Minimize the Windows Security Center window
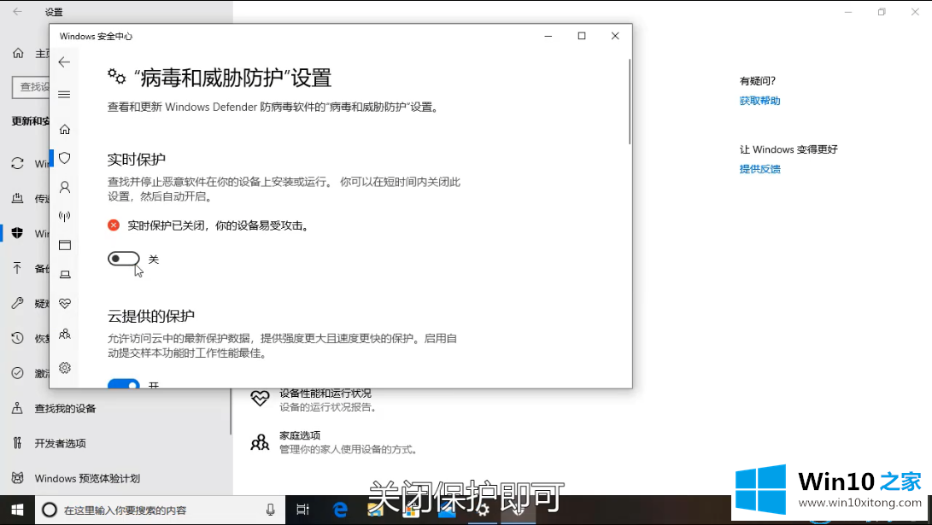This screenshot has height=525, width=932. click(548, 36)
